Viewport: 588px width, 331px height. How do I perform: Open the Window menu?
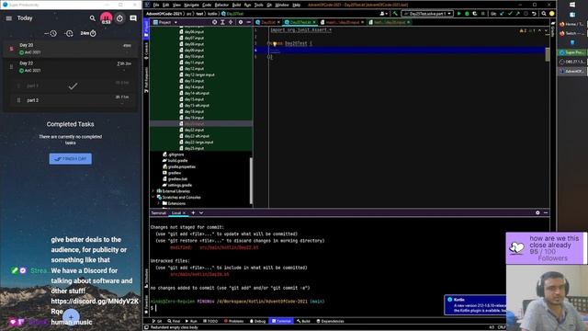(282, 5)
